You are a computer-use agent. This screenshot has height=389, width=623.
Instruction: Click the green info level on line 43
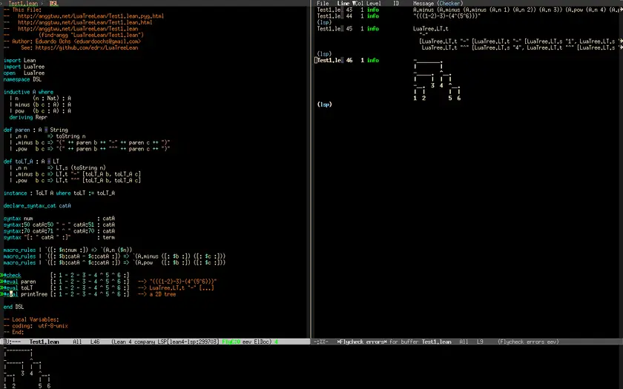[x=372, y=10]
